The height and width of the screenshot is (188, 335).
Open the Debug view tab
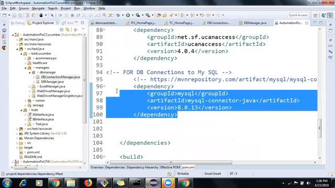(x=18, y=23)
